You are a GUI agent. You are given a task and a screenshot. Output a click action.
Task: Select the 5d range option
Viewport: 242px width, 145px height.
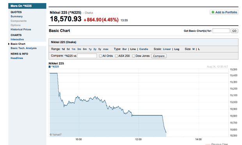[x=68, y=49]
